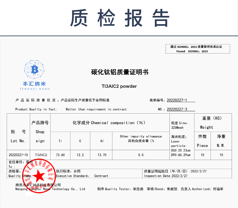This screenshot has height=208, width=238.
Task: Click the 净重 N.W. header
Action: [221, 141]
